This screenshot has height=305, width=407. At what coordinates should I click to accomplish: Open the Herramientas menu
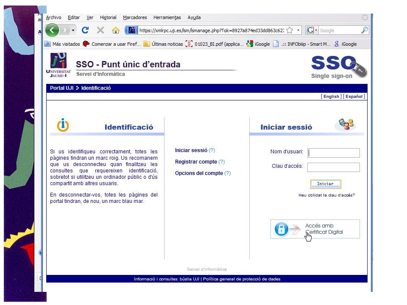[x=167, y=17]
